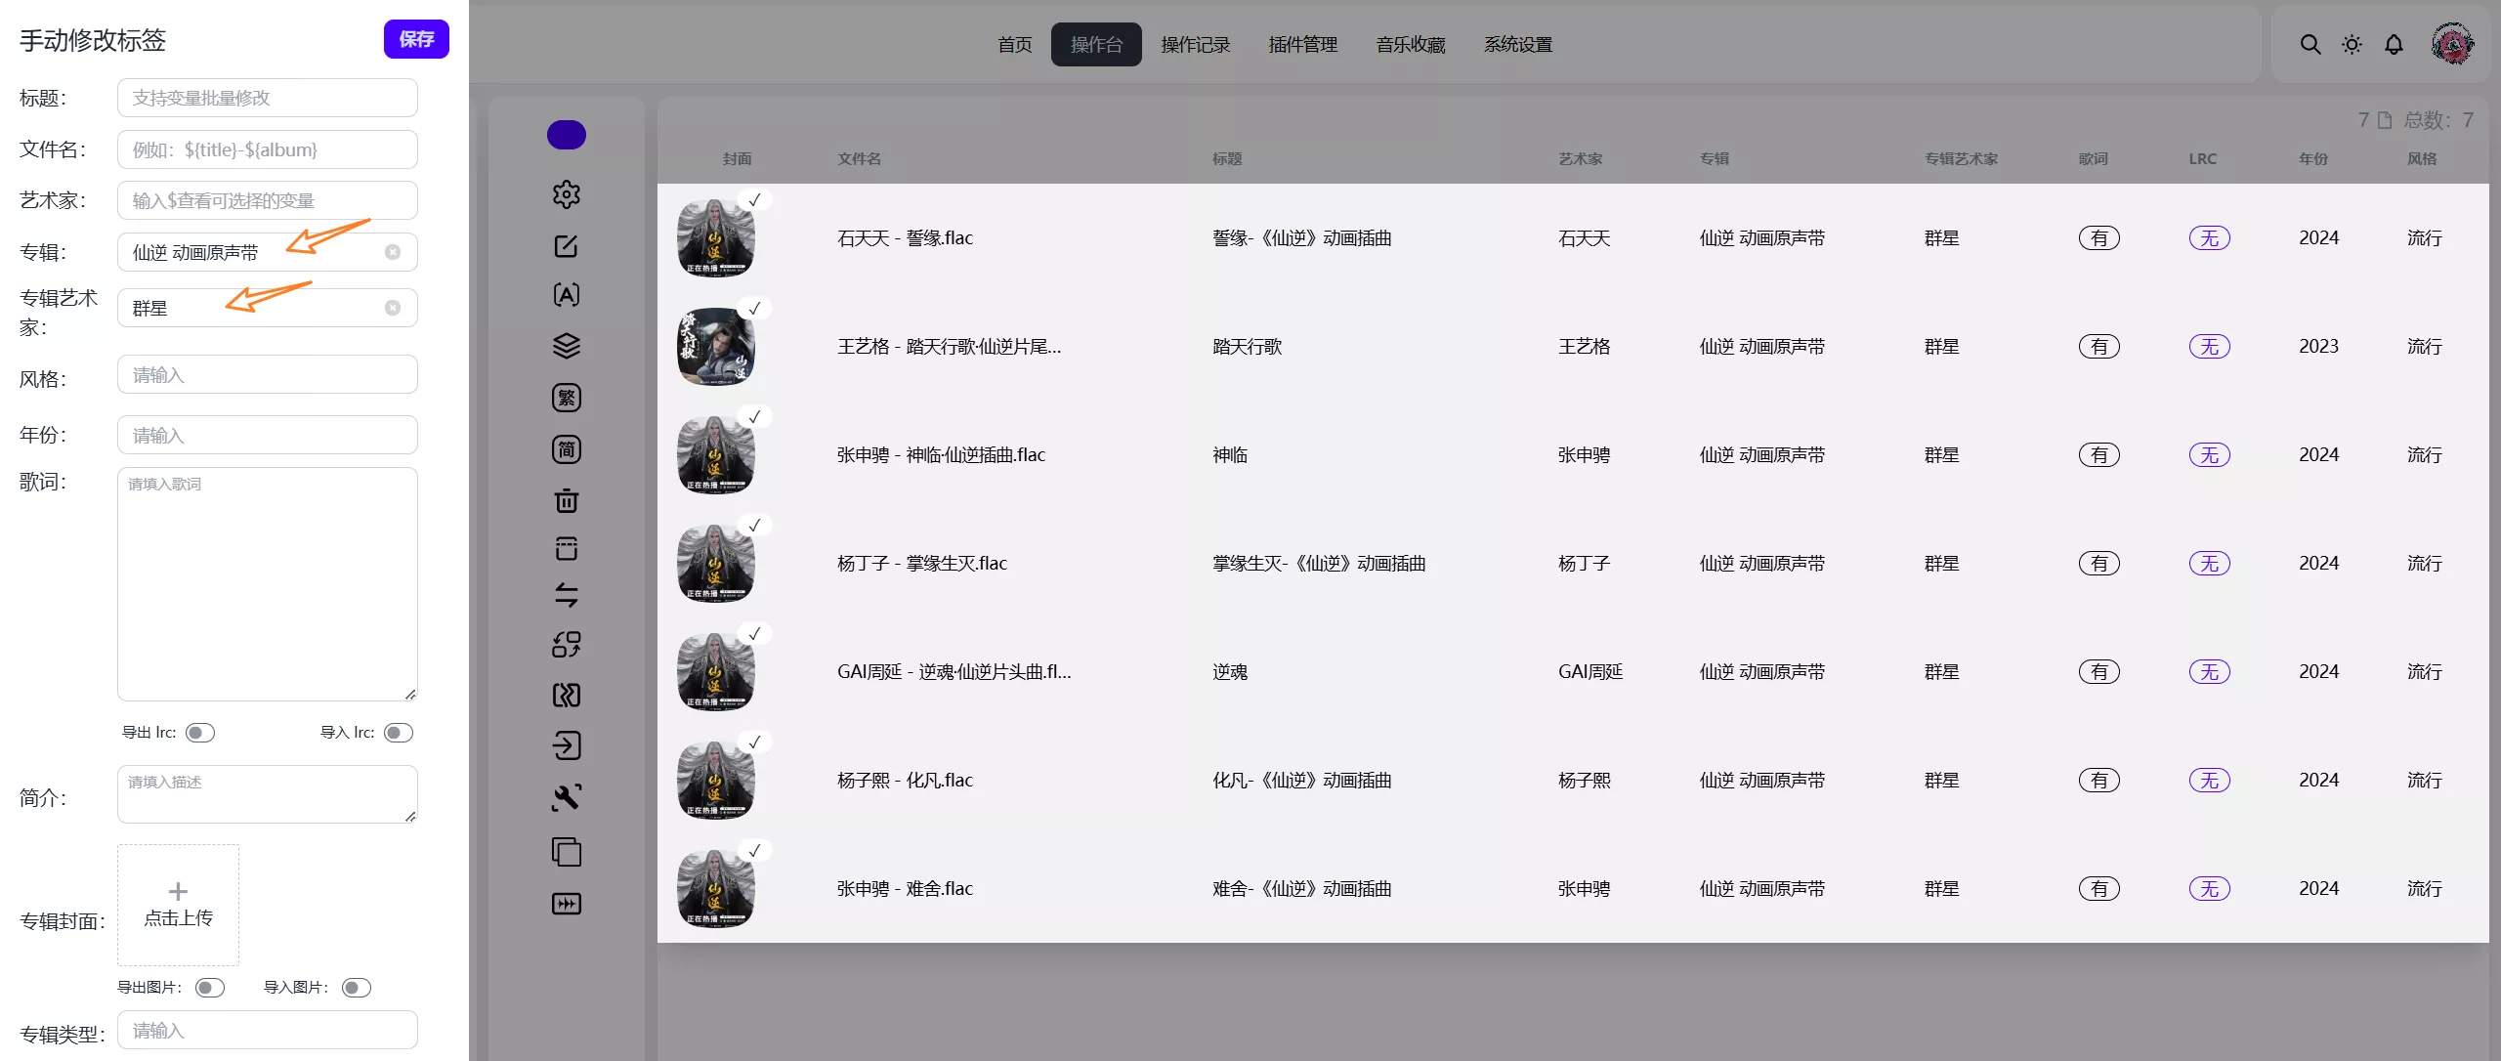Click the wrench repair tool icon
The image size is (2501, 1061).
[567, 797]
